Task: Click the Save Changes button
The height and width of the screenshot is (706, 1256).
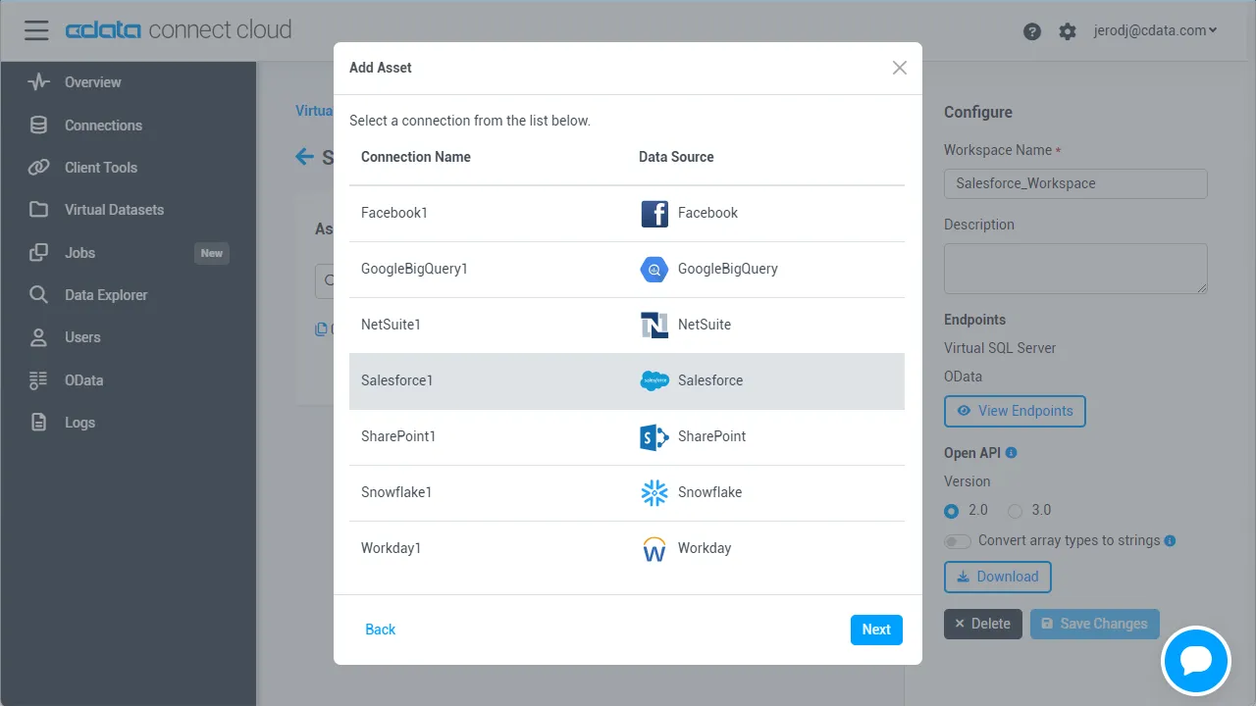Action: point(1095,624)
